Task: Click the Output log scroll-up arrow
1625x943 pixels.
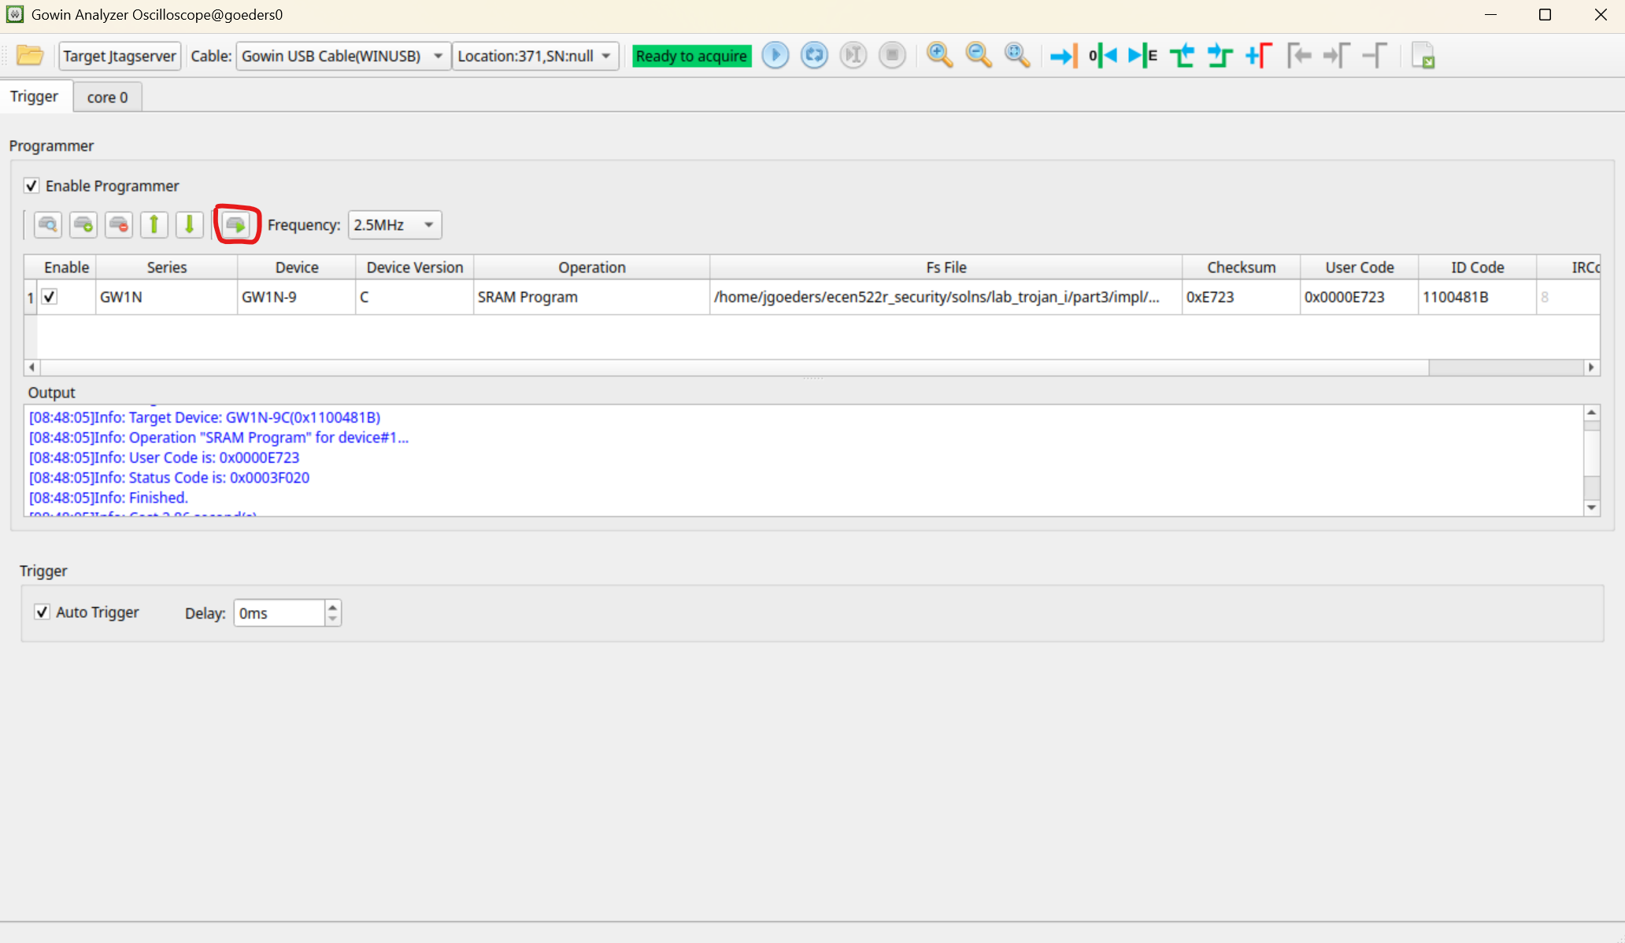Action: click(x=1592, y=413)
